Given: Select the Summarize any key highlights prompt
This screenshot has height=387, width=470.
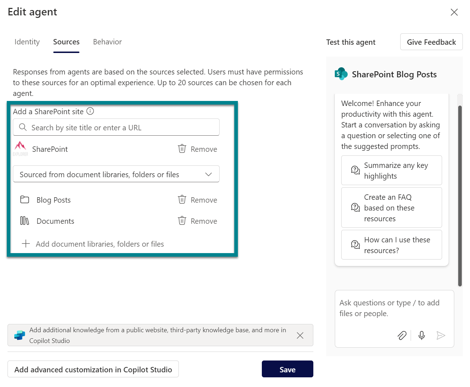Looking at the screenshot, I should click(391, 170).
